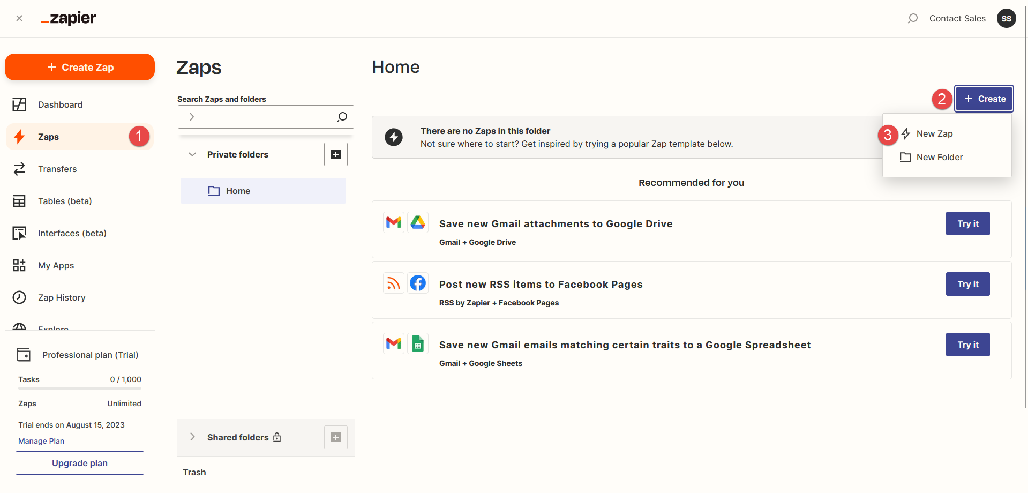Click the RSS feed icon
This screenshot has height=493, width=1028.
[394, 282]
